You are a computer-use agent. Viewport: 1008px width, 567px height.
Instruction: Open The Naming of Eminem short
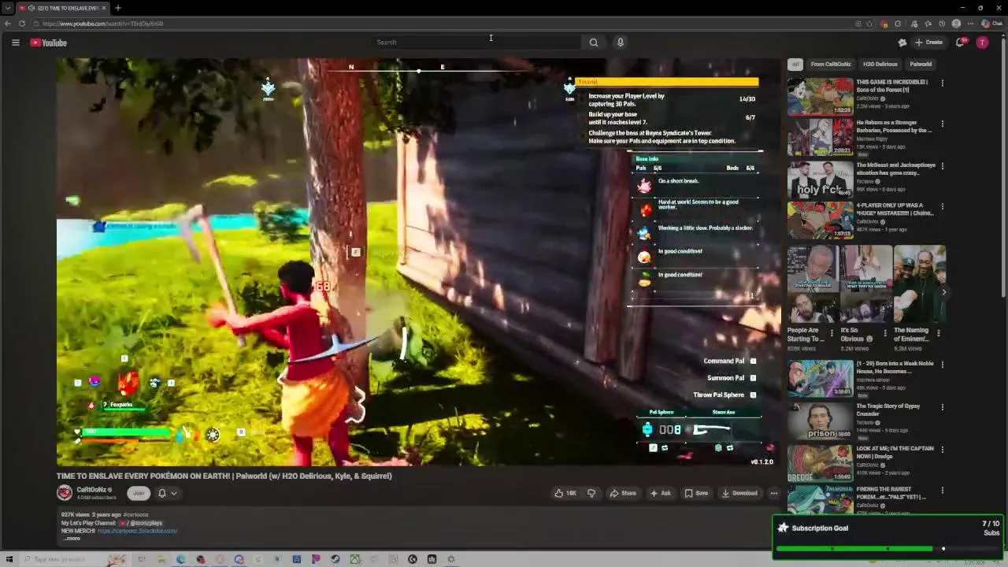(x=919, y=284)
